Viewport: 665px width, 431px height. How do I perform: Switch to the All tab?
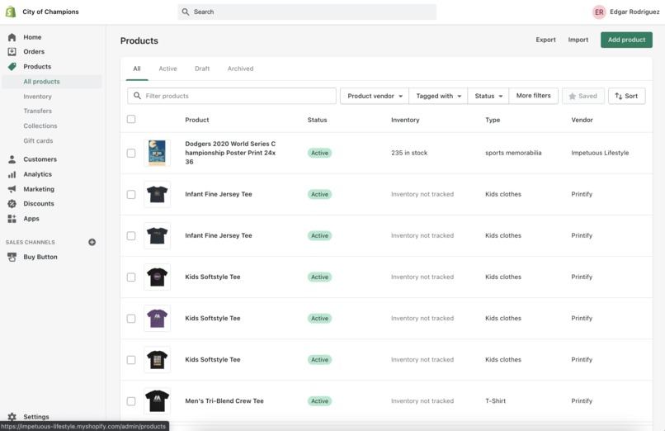point(137,69)
